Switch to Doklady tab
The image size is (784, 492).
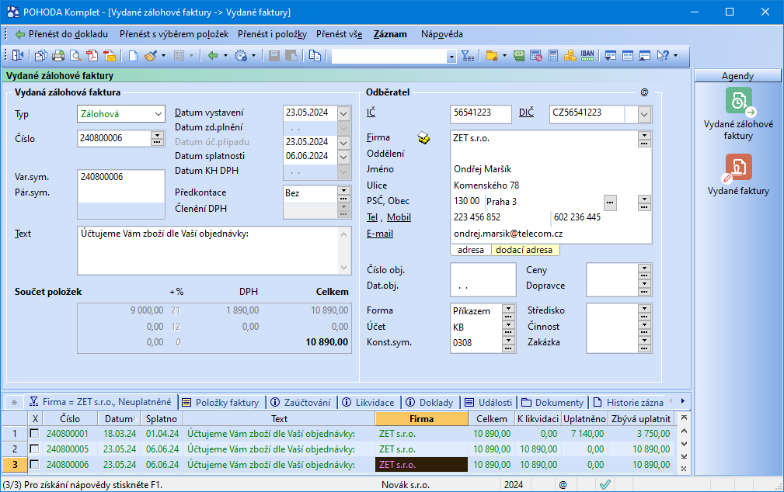(429, 402)
